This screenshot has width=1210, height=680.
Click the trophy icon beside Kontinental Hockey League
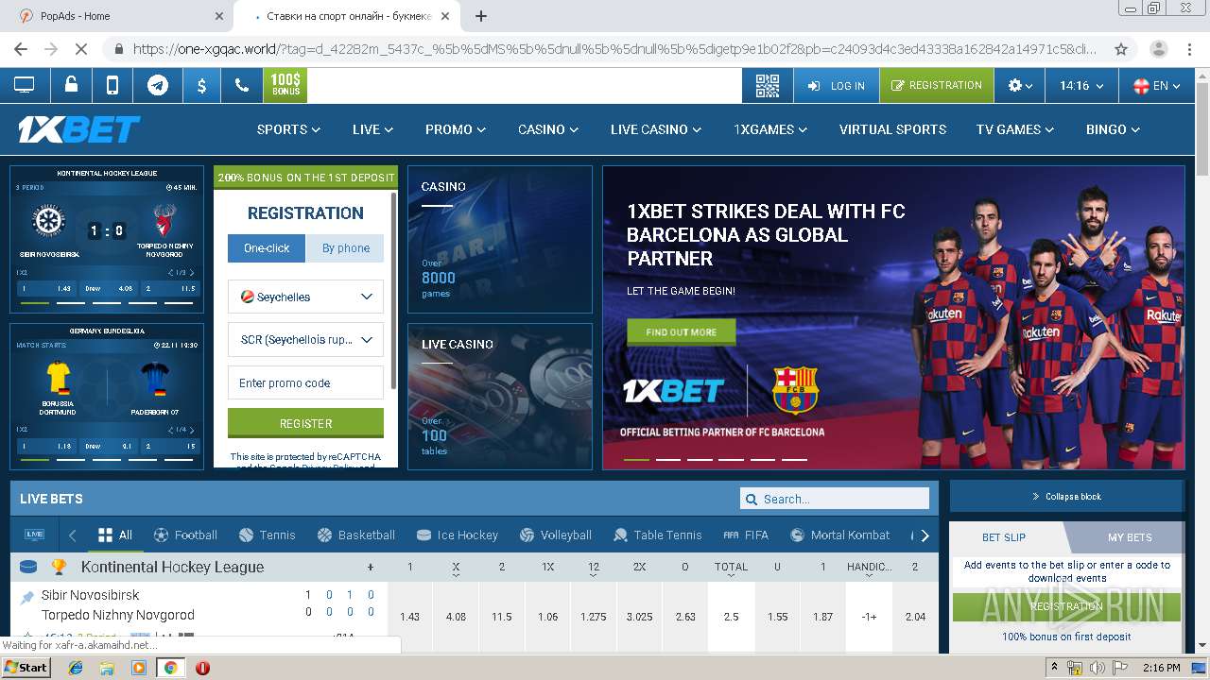click(59, 567)
